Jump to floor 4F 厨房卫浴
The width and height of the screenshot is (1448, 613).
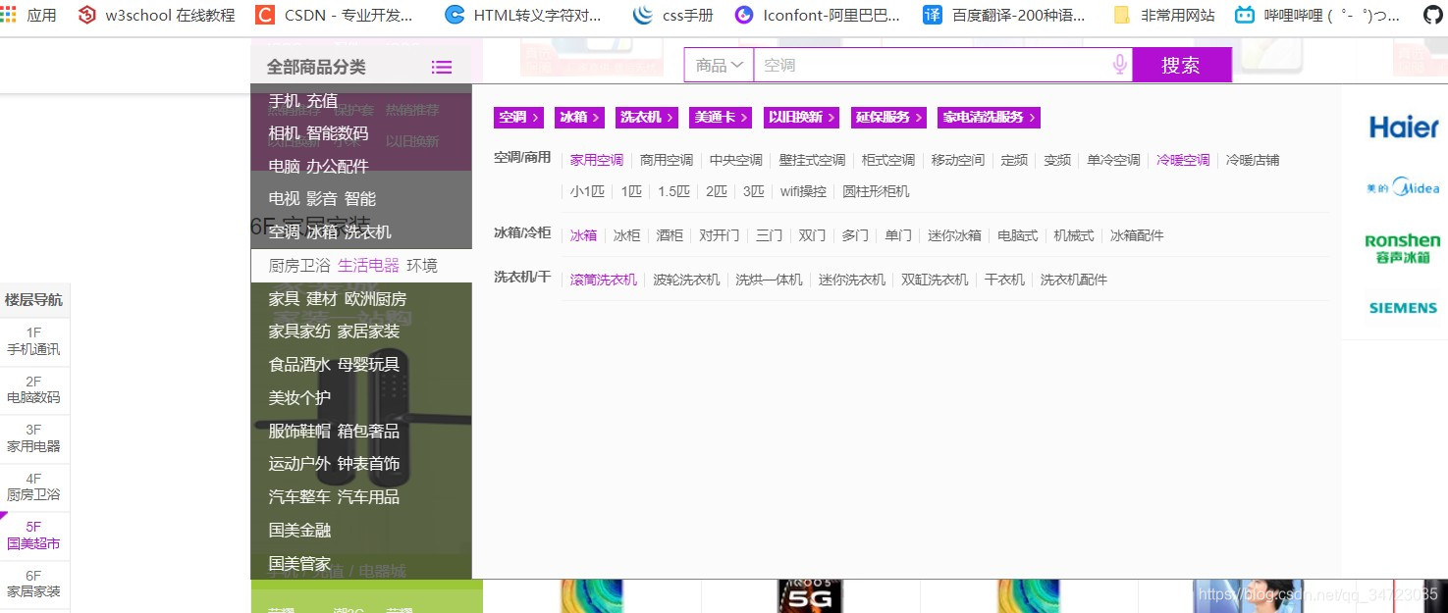(33, 487)
